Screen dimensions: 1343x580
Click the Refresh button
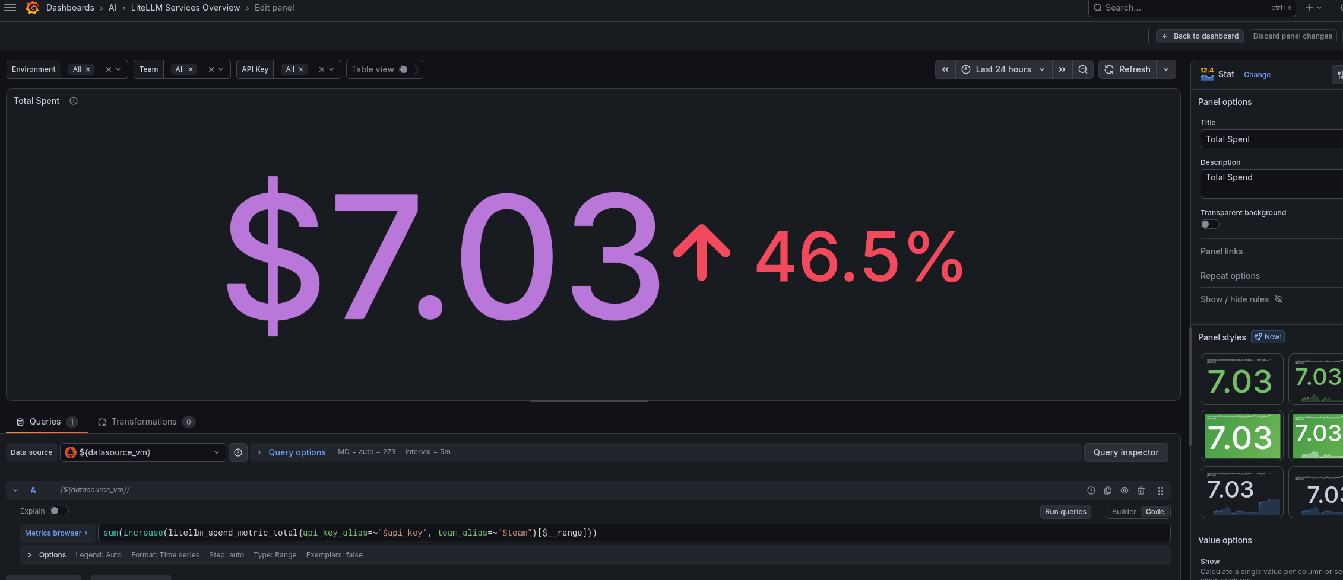coord(1127,69)
